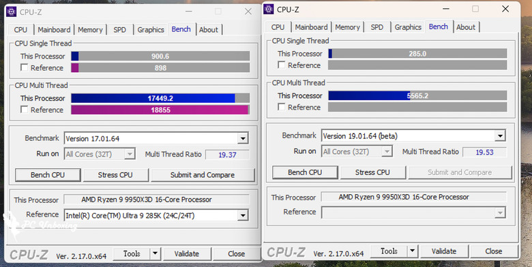Expand empty Reference dropdown in right window
This screenshot has height=267, width=532.
(x=500, y=213)
